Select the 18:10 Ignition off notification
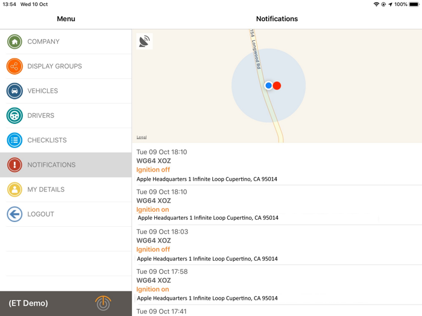The image size is (422, 316). coord(277,165)
